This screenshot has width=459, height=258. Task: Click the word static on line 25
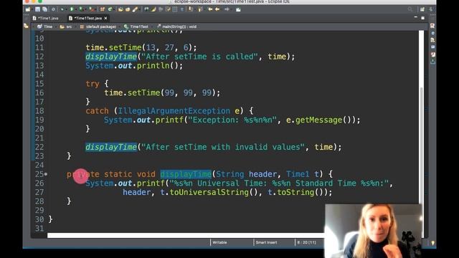(118, 174)
